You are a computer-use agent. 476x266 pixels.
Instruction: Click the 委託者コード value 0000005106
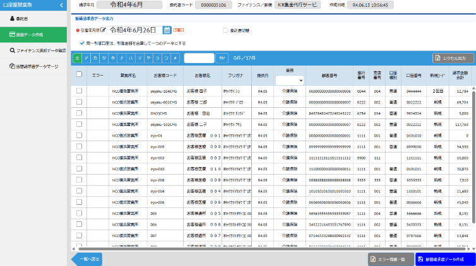coord(213,5)
